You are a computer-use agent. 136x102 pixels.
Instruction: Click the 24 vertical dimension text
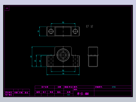coord(40,61)
